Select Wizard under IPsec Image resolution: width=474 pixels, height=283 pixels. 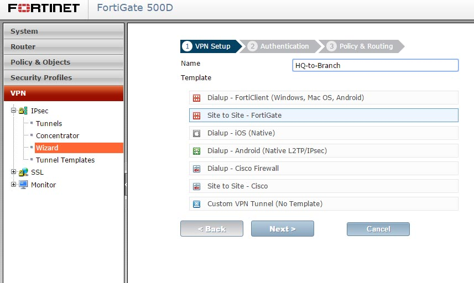79,148
